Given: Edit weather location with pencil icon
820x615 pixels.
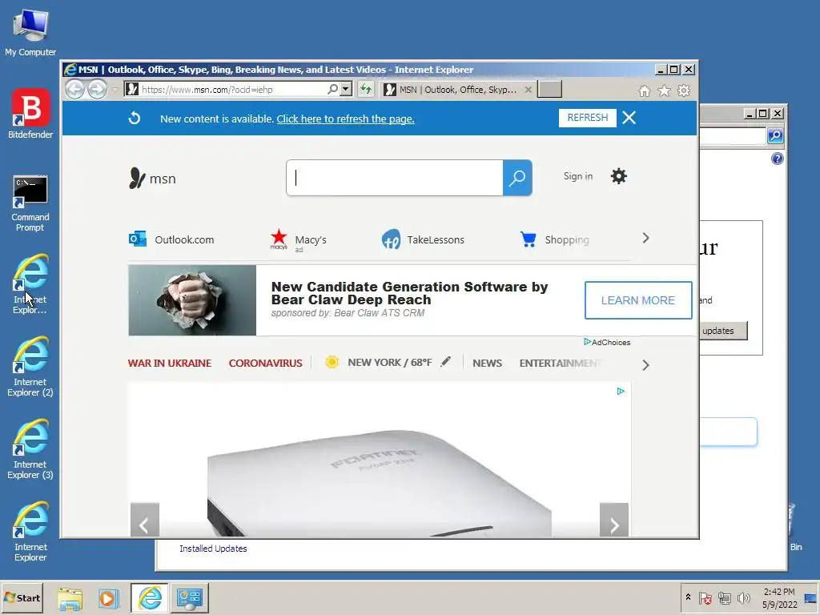Looking at the screenshot, I should tap(445, 361).
